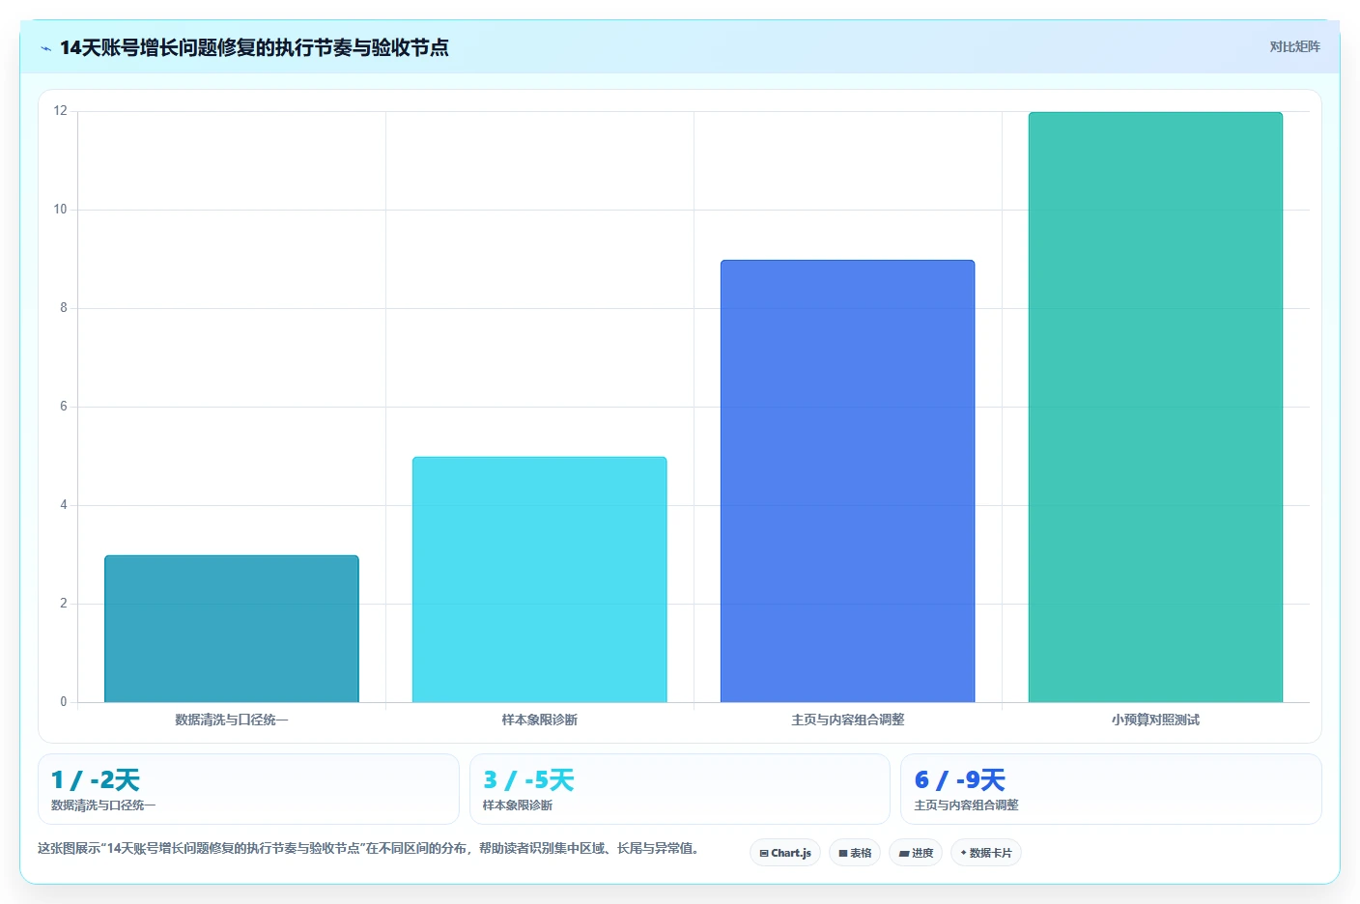Click the y-axis value 4
1360x904 pixels.
(64, 505)
